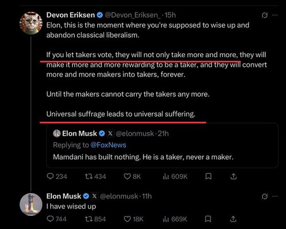Image resolution: width=286 pixels, height=229 pixels.
Task: View analytics for the 609K views post
Action: pos(175,176)
